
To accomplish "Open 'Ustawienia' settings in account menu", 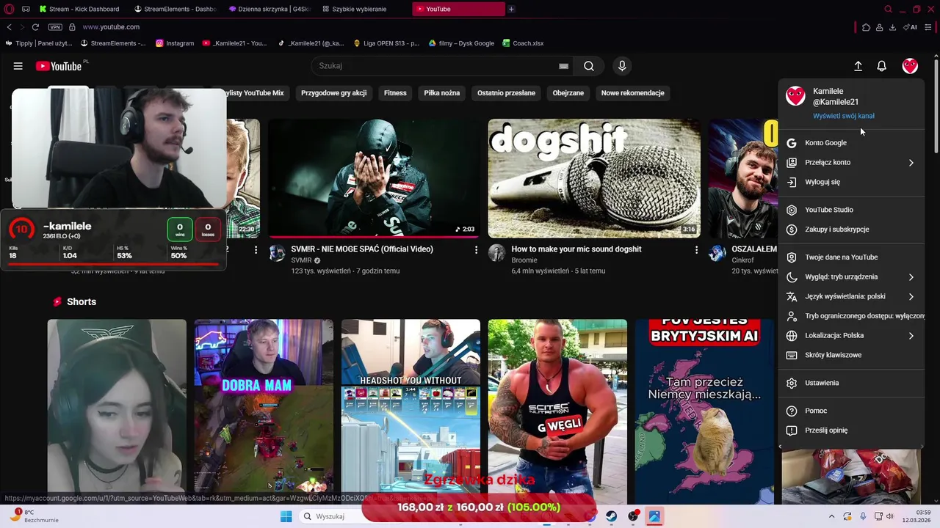I will [x=851, y=383].
